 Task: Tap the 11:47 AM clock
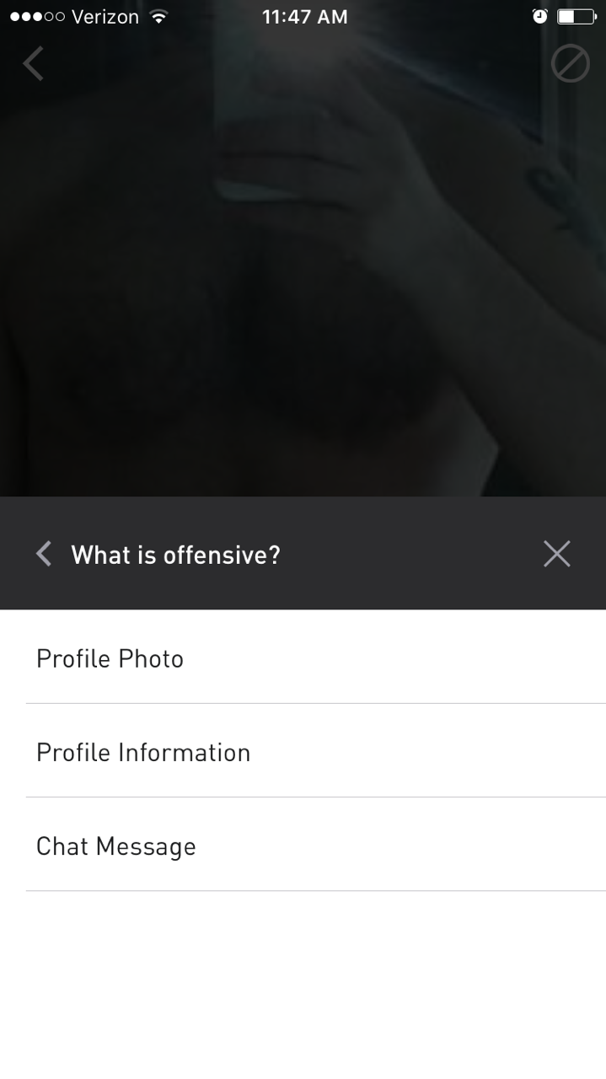click(304, 17)
